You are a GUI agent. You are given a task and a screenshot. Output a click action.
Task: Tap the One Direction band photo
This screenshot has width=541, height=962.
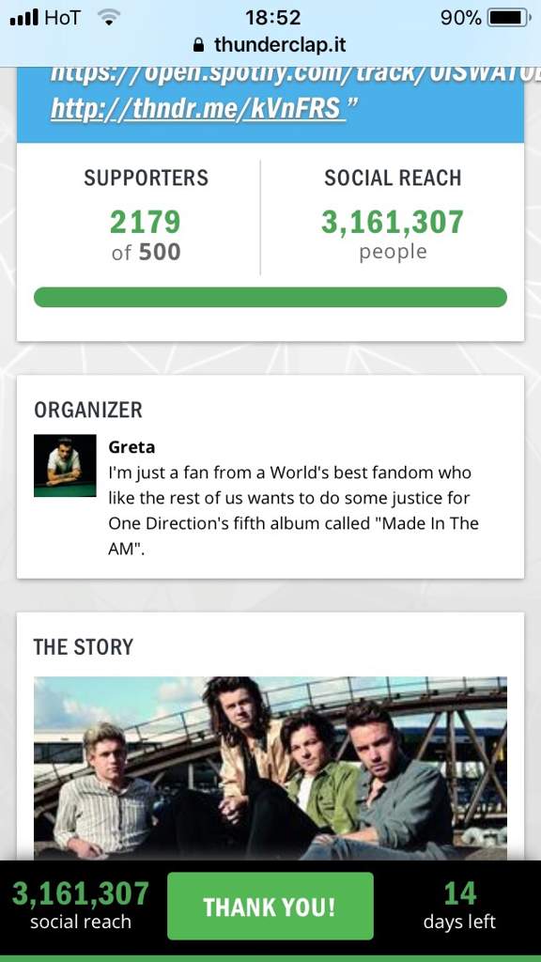pos(270,768)
